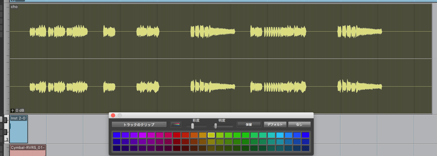Click the トラックのクリップ button
The height and width of the screenshot is (156, 437).
click(x=139, y=124)
